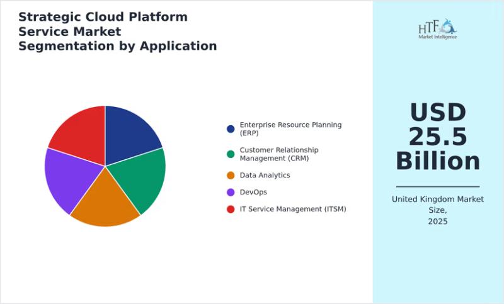
Task: Click the USD 25.5 Billion figure
Action: (438, 137)
